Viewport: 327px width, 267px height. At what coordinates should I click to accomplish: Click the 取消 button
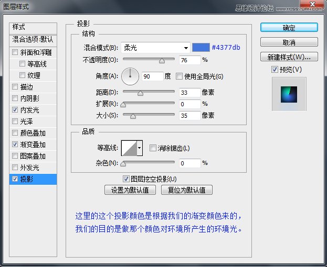(x=289, y=42)
